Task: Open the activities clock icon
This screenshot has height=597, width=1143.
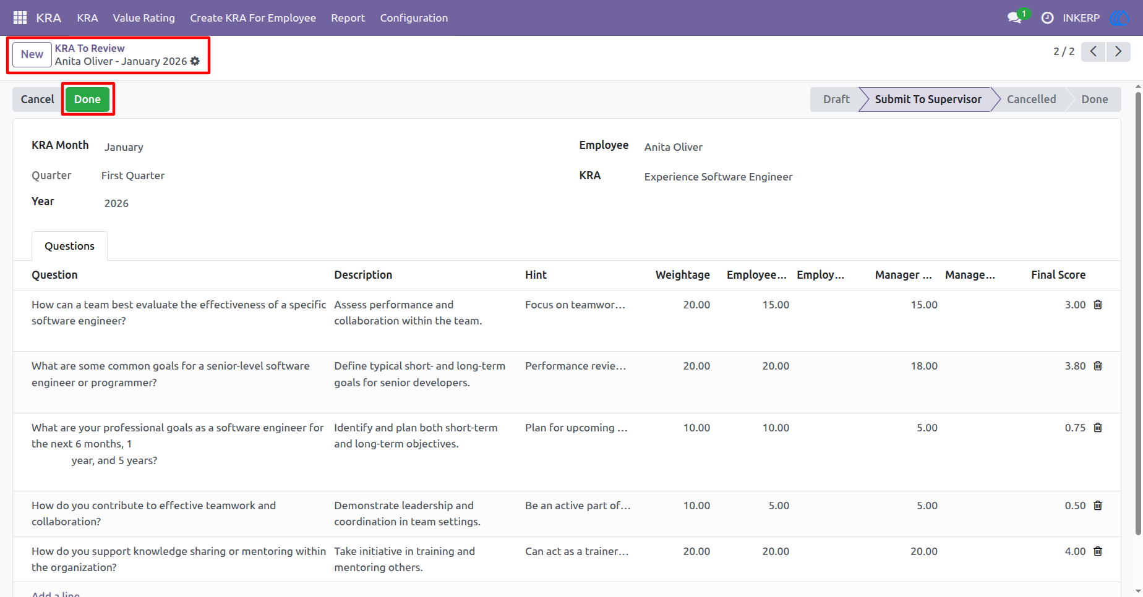Action: coord(1047,18)
